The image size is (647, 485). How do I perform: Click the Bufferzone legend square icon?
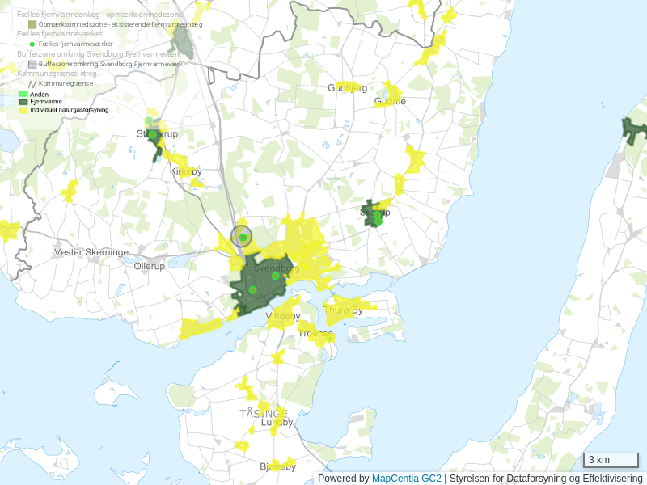(32, 64)
